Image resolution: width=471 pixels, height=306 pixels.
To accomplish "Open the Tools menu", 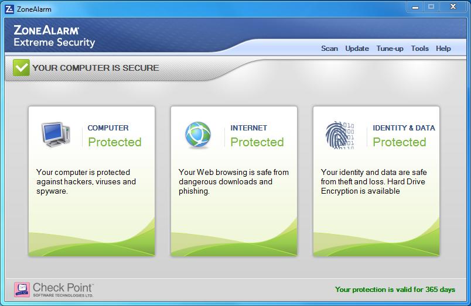I will [x=419, y=49].
